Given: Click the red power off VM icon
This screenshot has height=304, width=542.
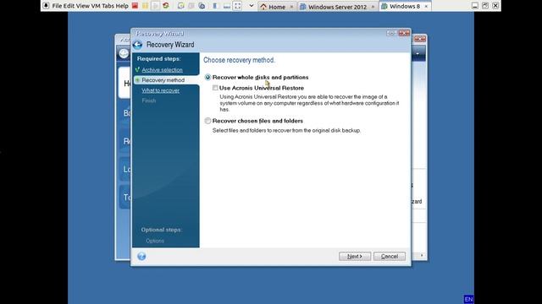Looking at the screenshot, I should tap(135, 6).
